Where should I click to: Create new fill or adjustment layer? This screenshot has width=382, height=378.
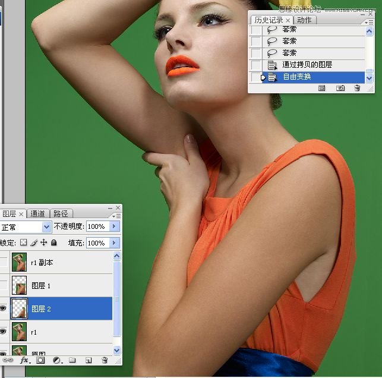(x=57, y=360)
